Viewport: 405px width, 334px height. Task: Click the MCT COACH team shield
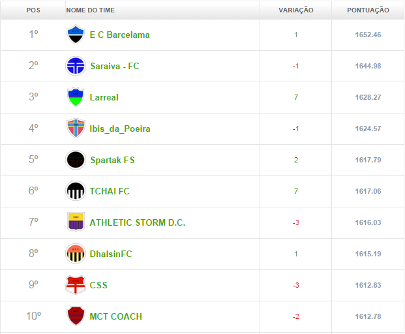pos(76,316)
